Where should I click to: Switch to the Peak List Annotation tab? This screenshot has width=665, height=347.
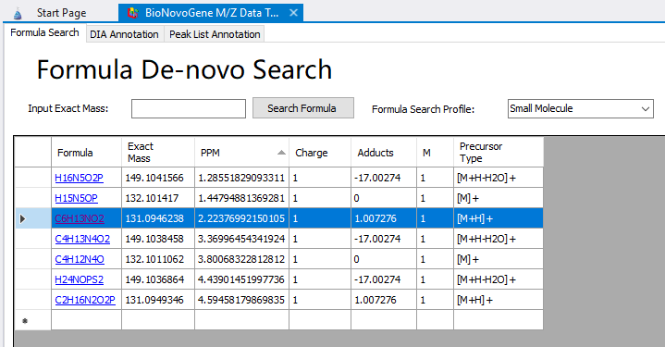coord(215,34)
